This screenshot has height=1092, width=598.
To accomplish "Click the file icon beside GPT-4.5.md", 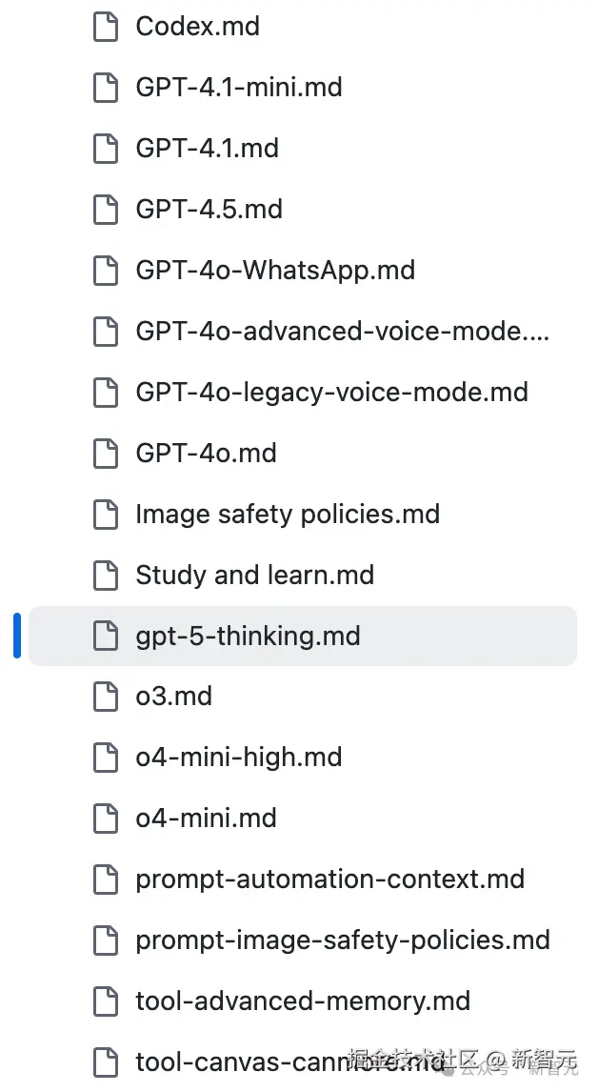I will click(105, 210).
